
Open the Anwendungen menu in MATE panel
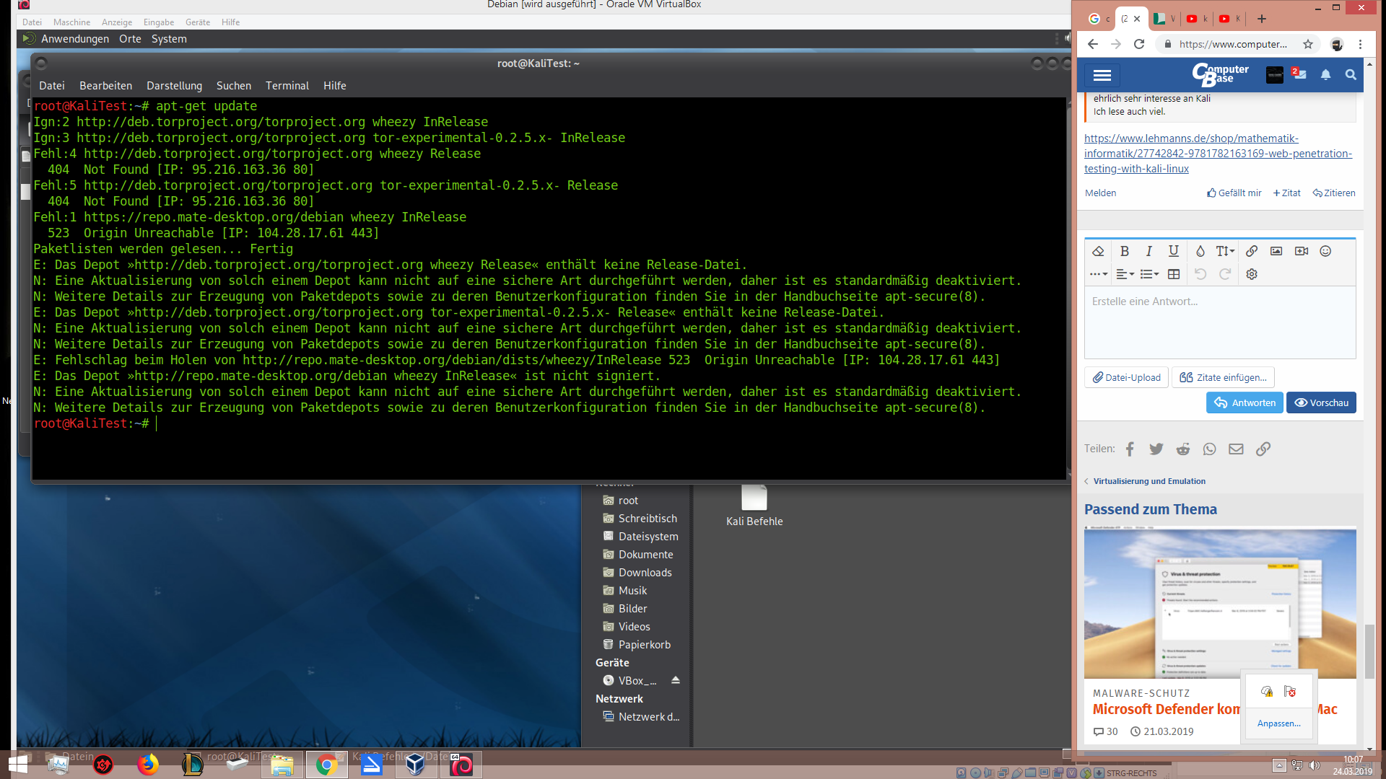click(x=75, y=39)
